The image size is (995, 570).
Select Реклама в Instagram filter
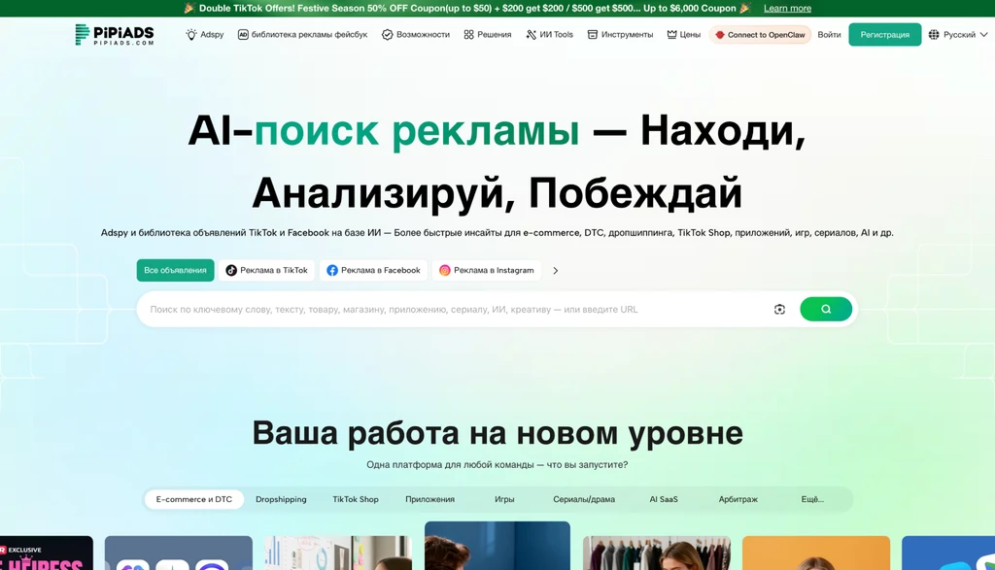tap(487, 270)
